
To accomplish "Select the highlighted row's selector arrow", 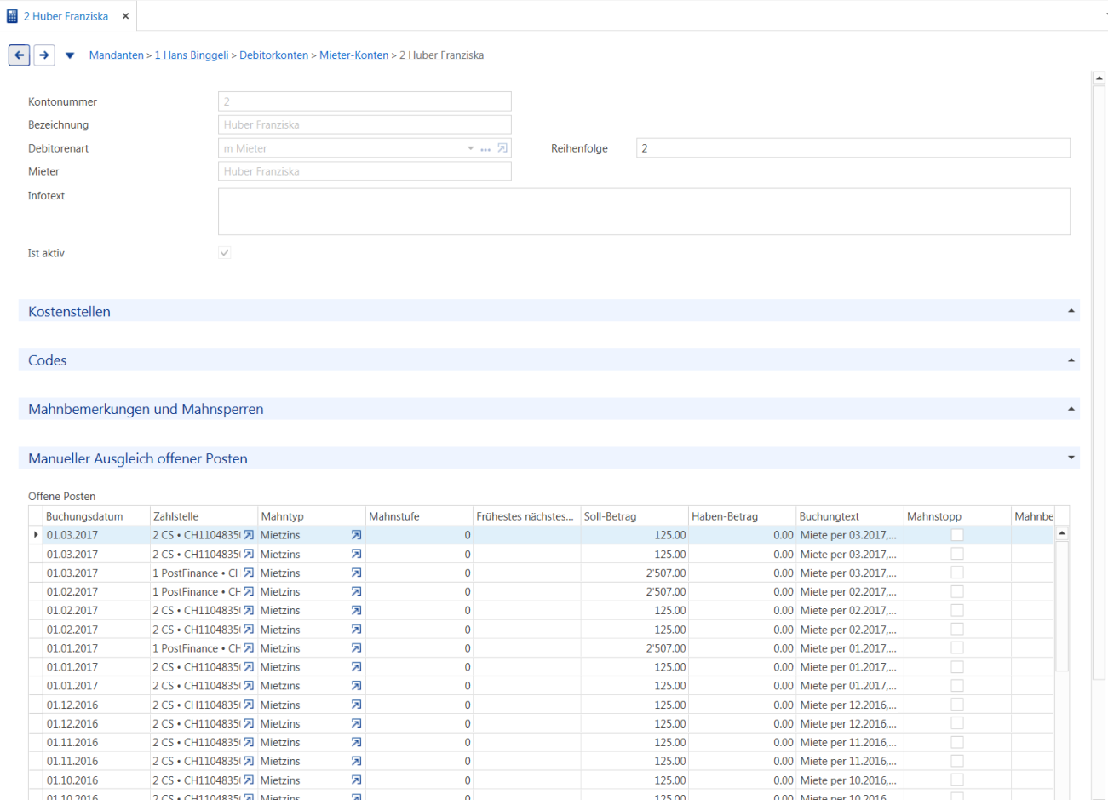I will coord(36,535).
